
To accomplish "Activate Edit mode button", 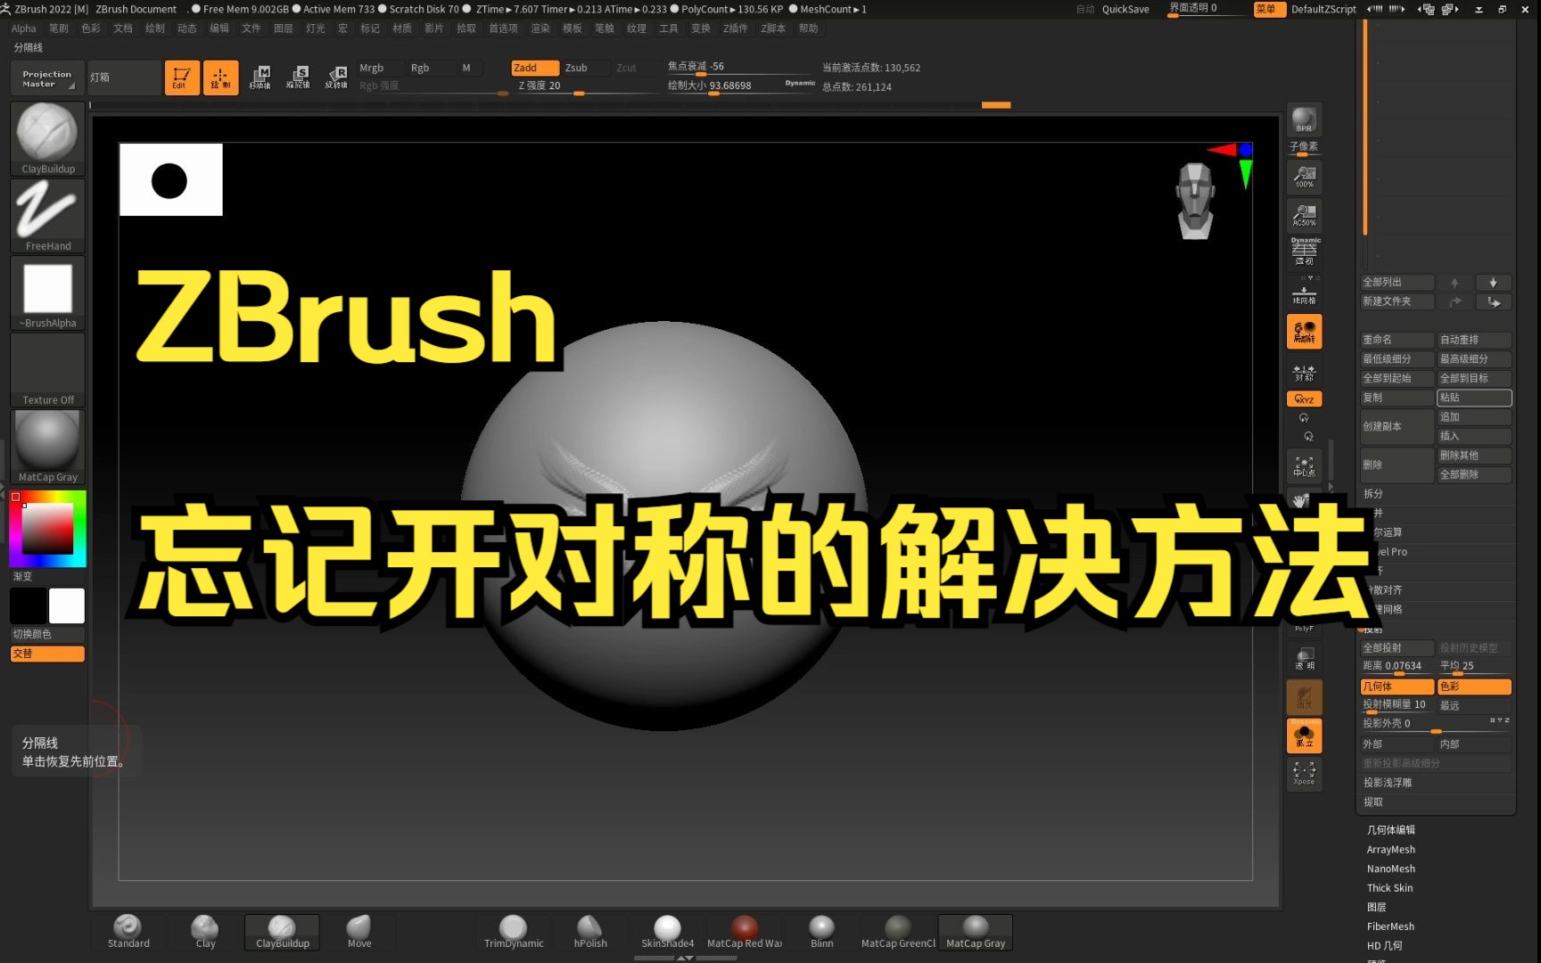I will tap(182, 78).
